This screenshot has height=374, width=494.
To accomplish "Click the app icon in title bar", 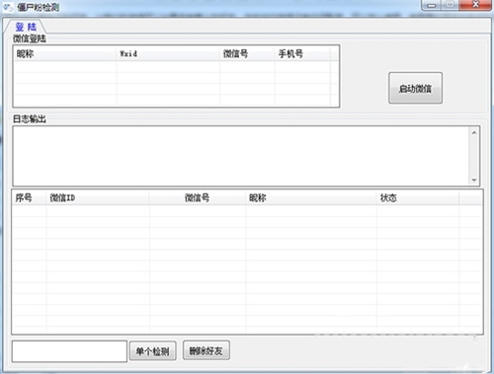I will coord(9,7).
